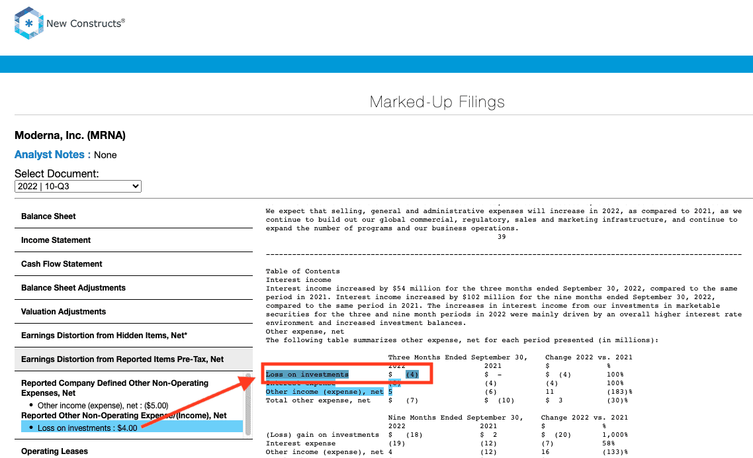Click the New Constructs hexagon logo icon
The image size is (753, 458).
pos(29,23)
